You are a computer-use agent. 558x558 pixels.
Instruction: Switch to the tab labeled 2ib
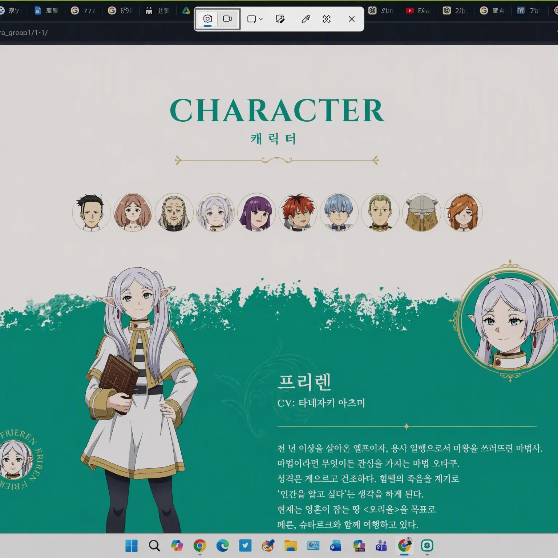click(455, 11)
